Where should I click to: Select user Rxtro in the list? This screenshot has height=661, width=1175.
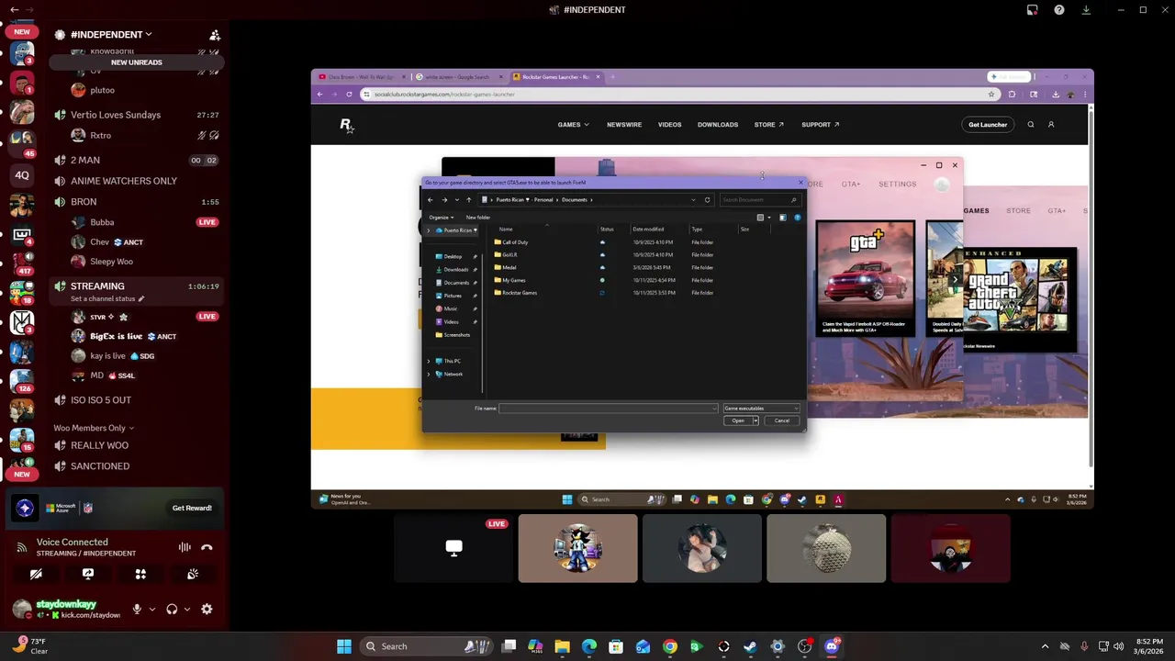101,135
